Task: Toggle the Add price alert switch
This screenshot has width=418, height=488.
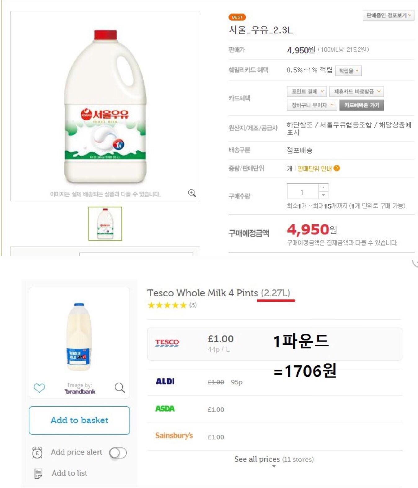Action: coord(118,453)
